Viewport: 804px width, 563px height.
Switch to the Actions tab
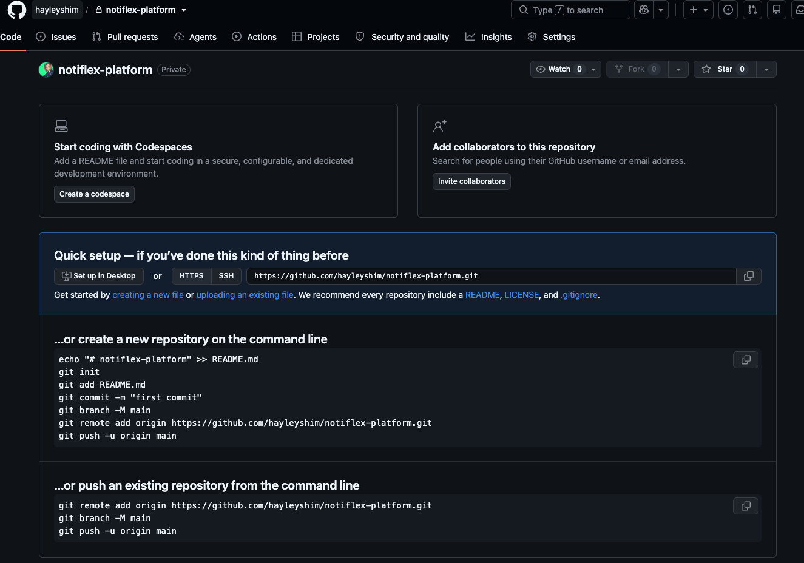254,37
